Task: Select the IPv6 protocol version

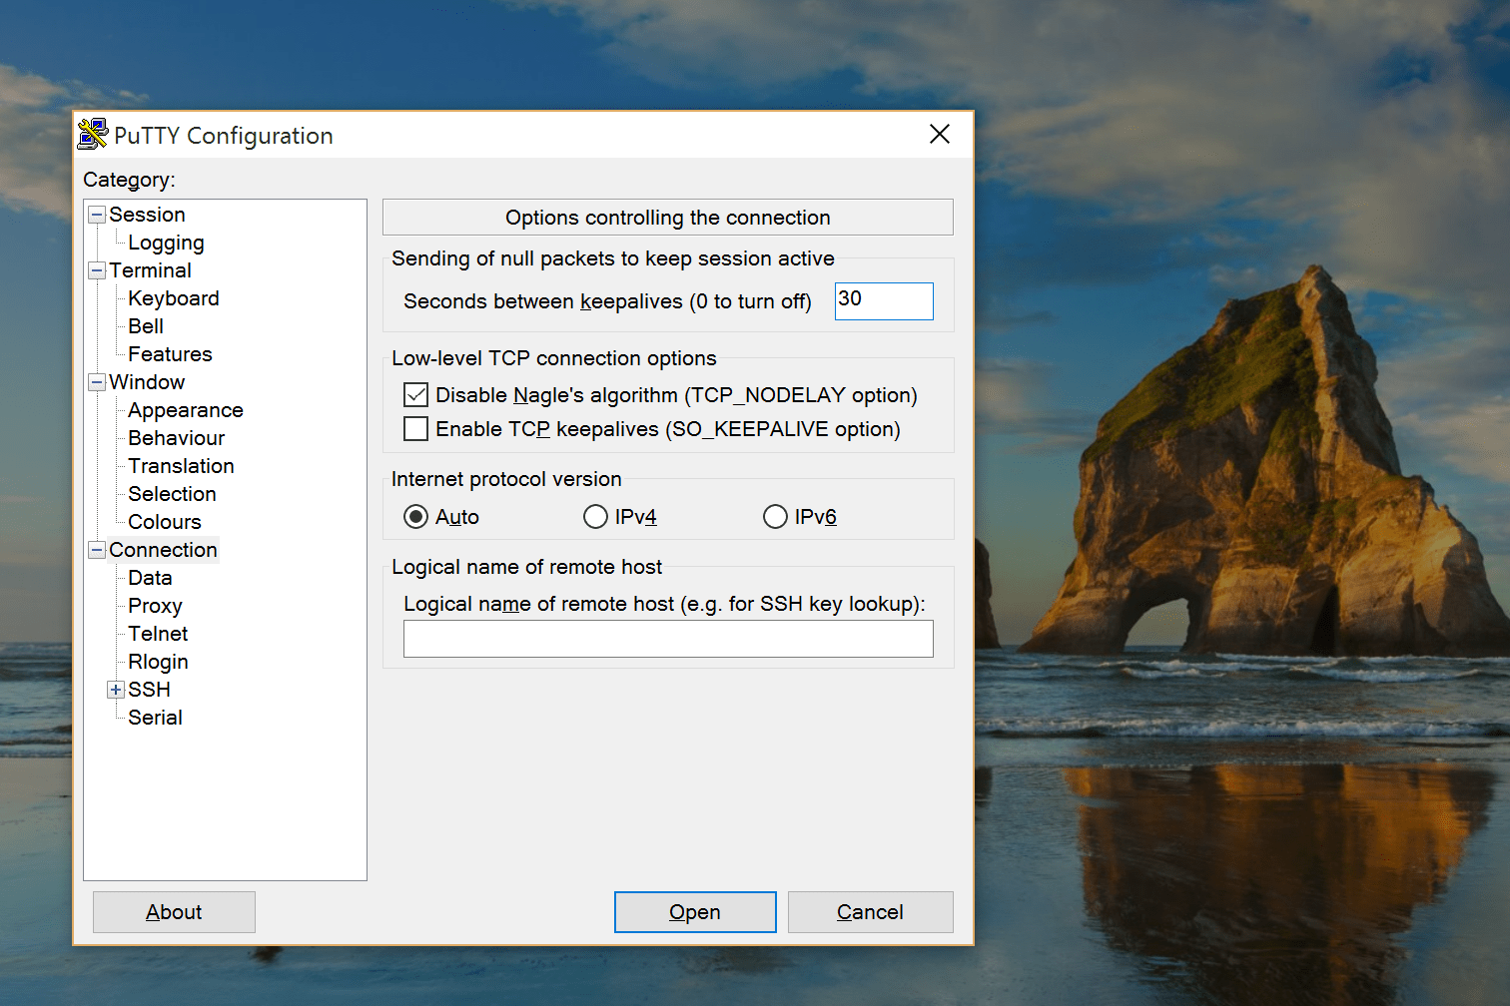Action: tap(775, 516)
